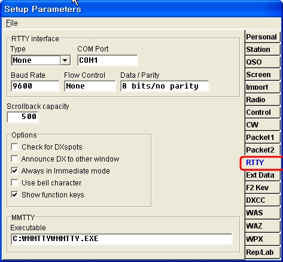Switch to the CW tab
Viewport: 283px width, 262px height.
[x=262, y=125]
